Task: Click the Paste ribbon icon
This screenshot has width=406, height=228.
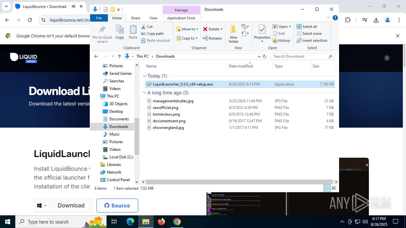Action: tap(133, 32)
